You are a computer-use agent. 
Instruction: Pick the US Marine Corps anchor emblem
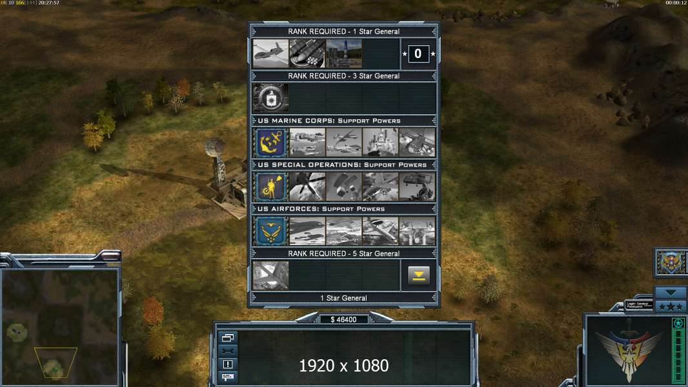point(270,142)
